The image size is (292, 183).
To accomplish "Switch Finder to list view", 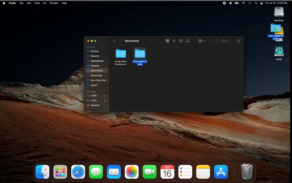I will 174,41.
